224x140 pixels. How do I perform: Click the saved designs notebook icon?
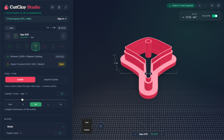point(59,7)
